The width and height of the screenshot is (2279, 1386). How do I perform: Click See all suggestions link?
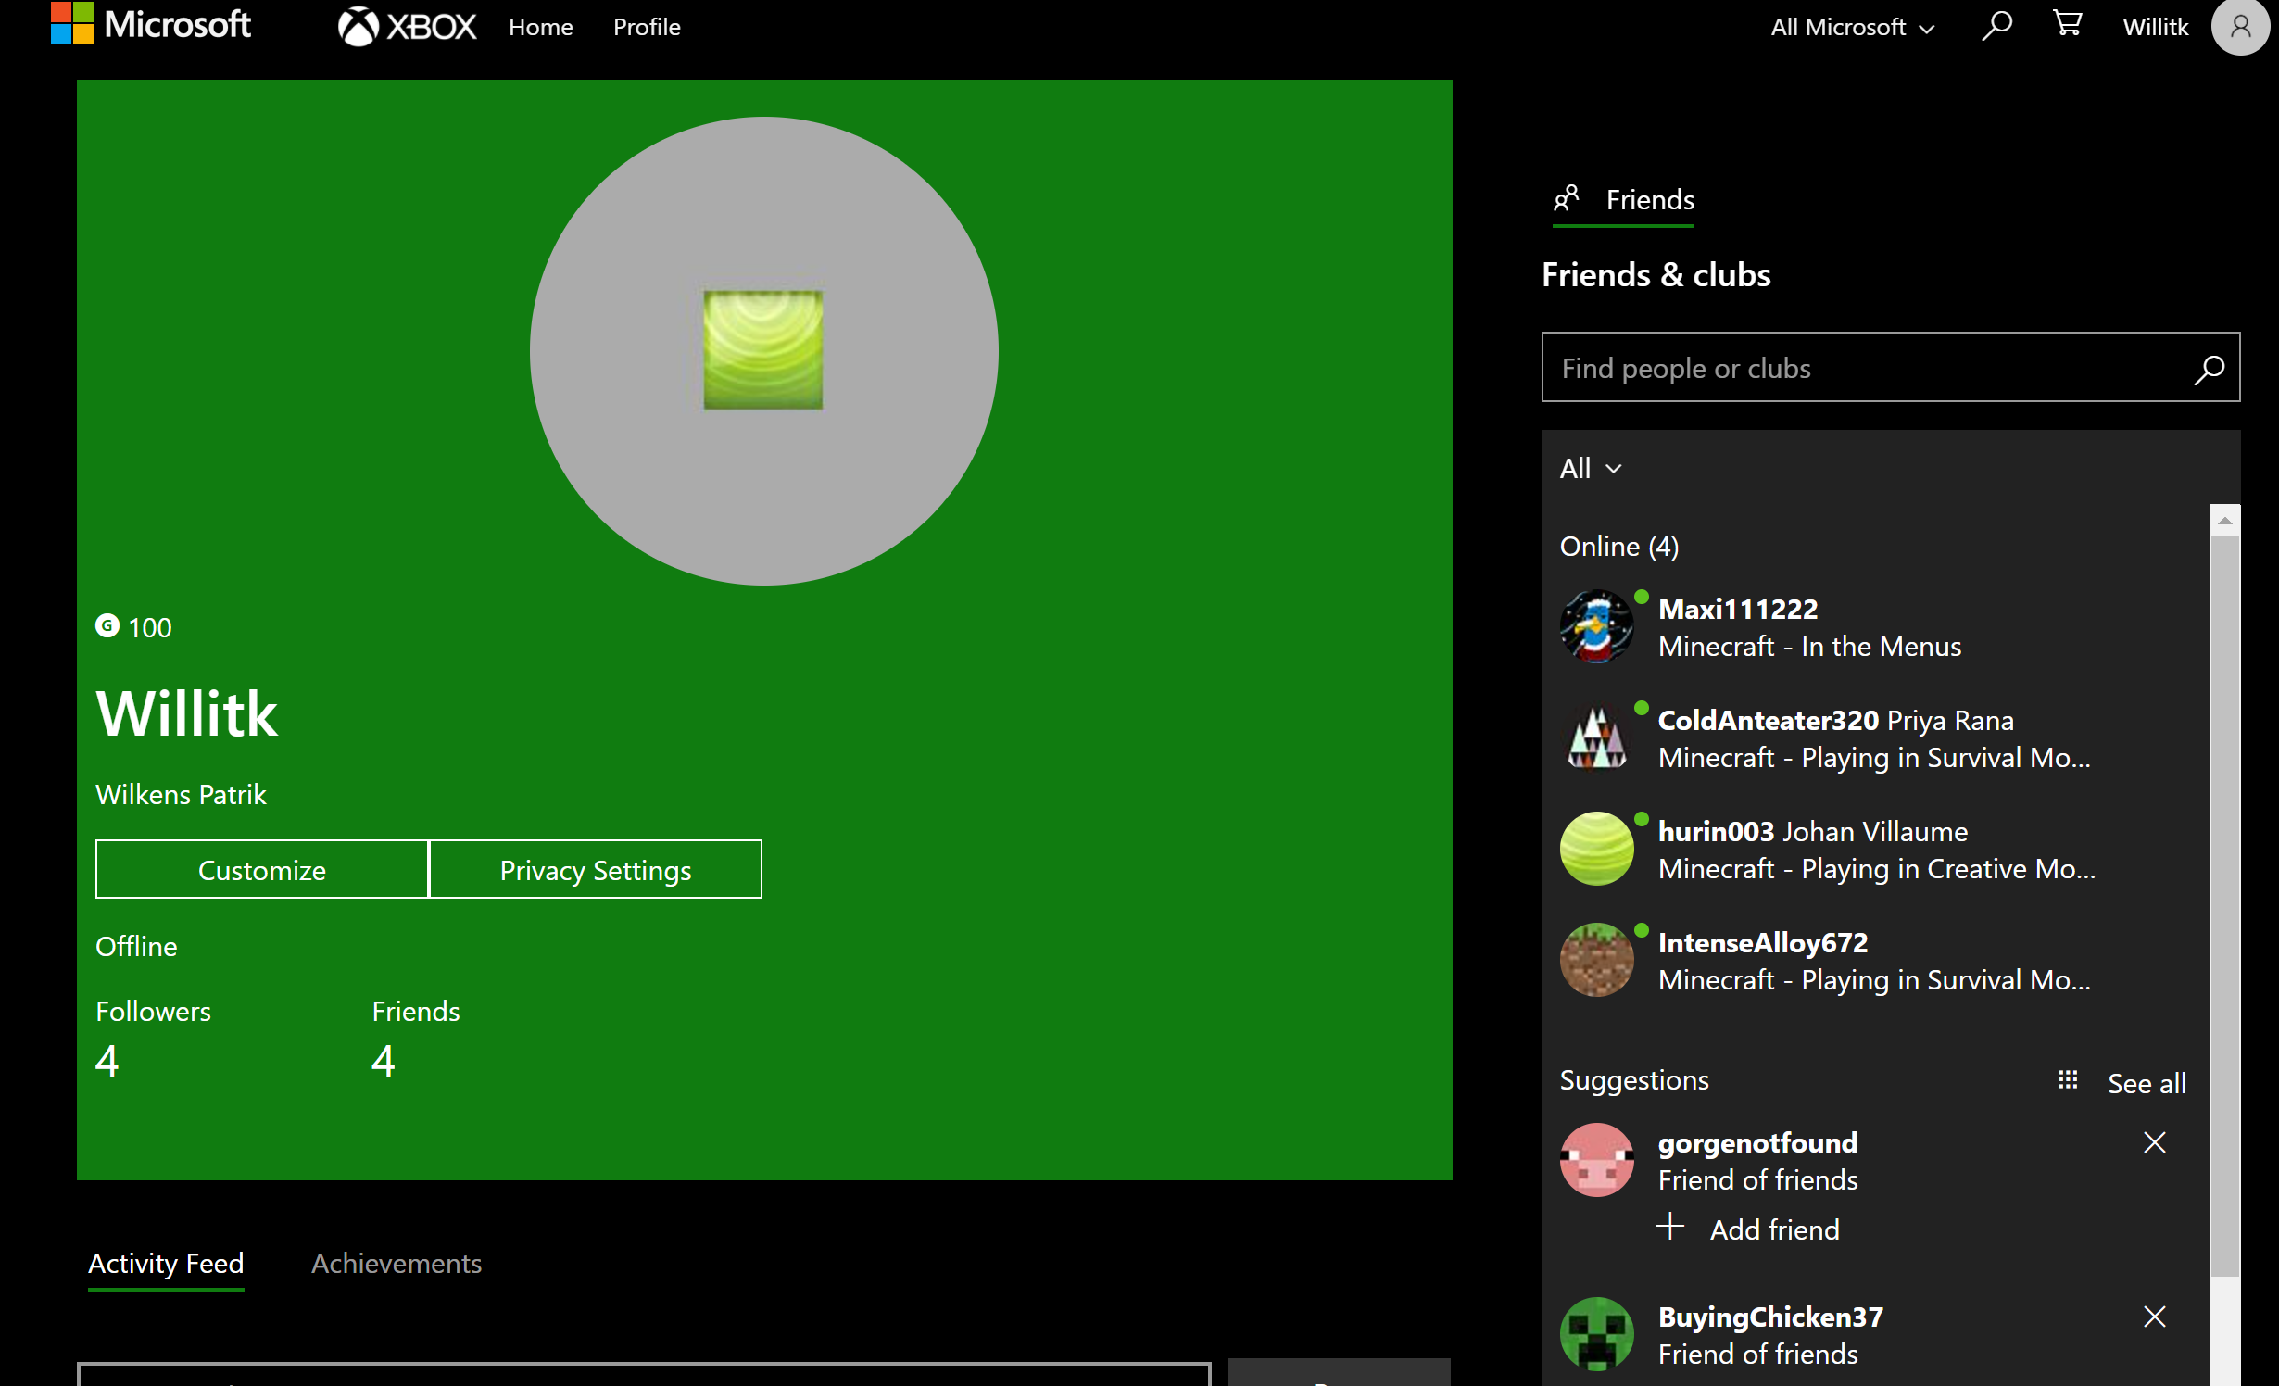(2146, 1083)
